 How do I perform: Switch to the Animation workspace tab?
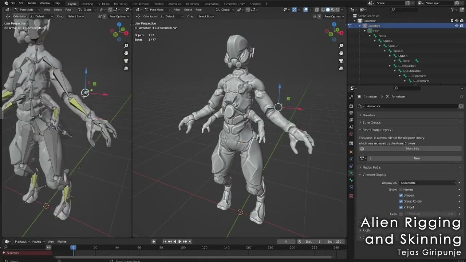174,4
